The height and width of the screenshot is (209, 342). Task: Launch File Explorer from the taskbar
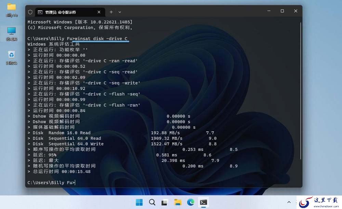tap(177, 202)
